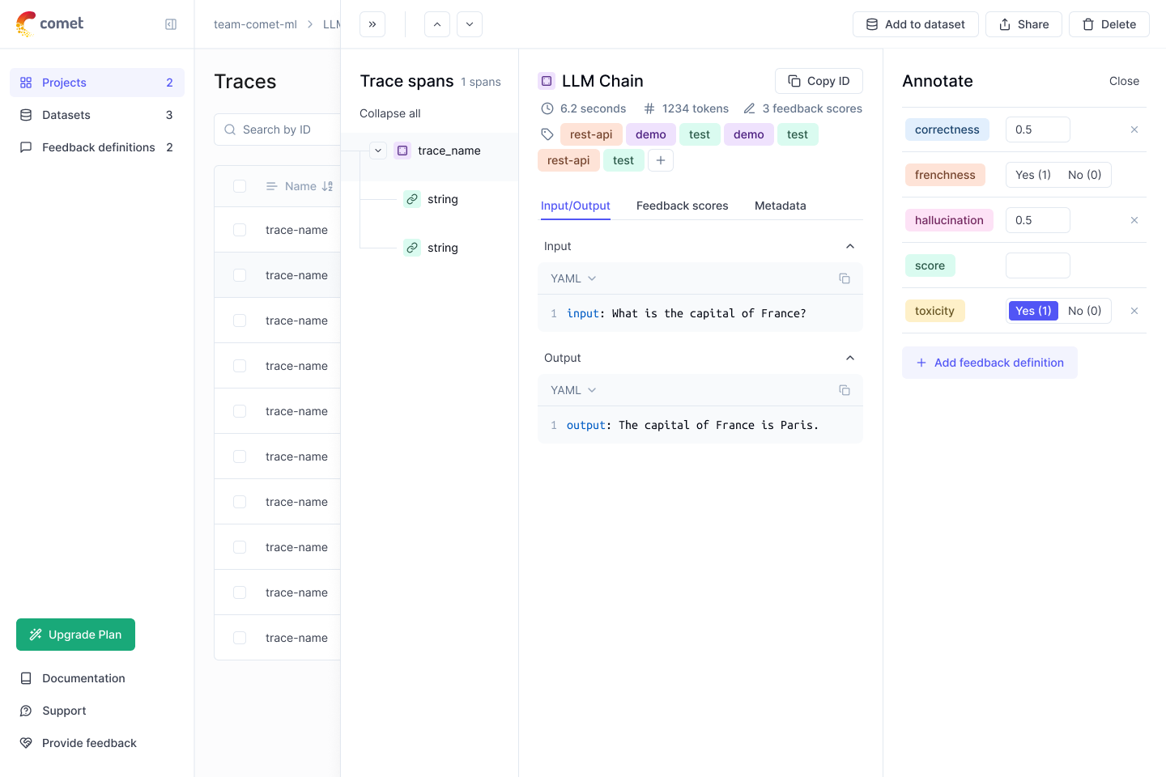Clear the correctness score with X icon
This screenshot has height=777, width=1166.
(1134, 129)
